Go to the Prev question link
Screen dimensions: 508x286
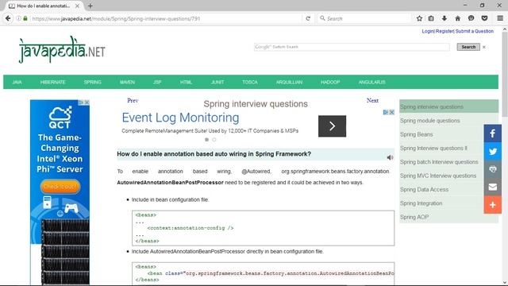coord(133,101)
